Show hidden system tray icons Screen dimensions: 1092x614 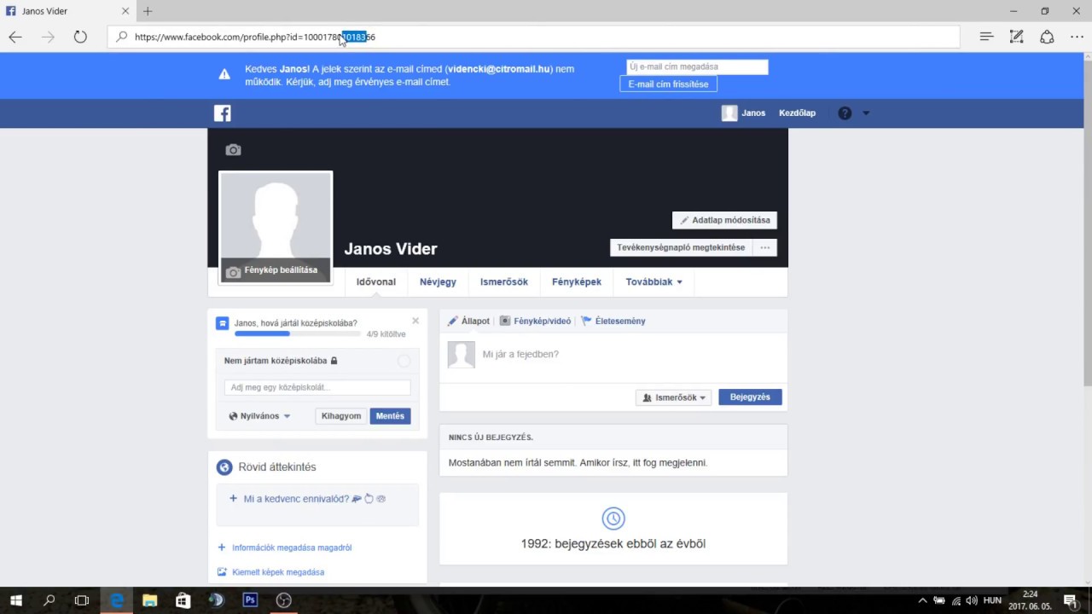click(924, 600)
